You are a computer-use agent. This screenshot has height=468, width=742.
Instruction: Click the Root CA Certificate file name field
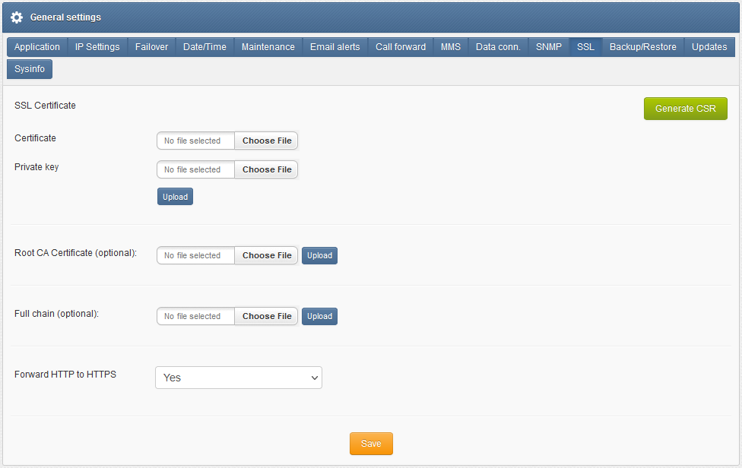pyautogui.click(x=196, y=255)
